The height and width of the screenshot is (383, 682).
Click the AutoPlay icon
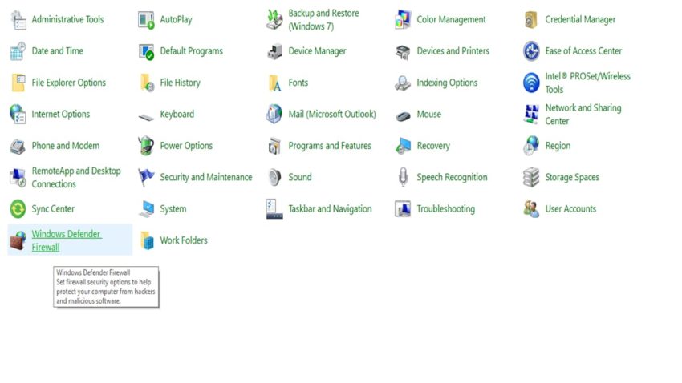146,19
